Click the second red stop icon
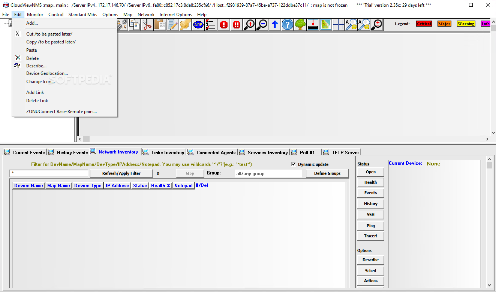The height and width of the screenshot is (292, 496). pos(237,25)
